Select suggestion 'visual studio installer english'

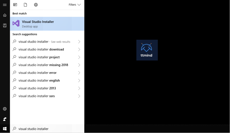click(47, 80)
